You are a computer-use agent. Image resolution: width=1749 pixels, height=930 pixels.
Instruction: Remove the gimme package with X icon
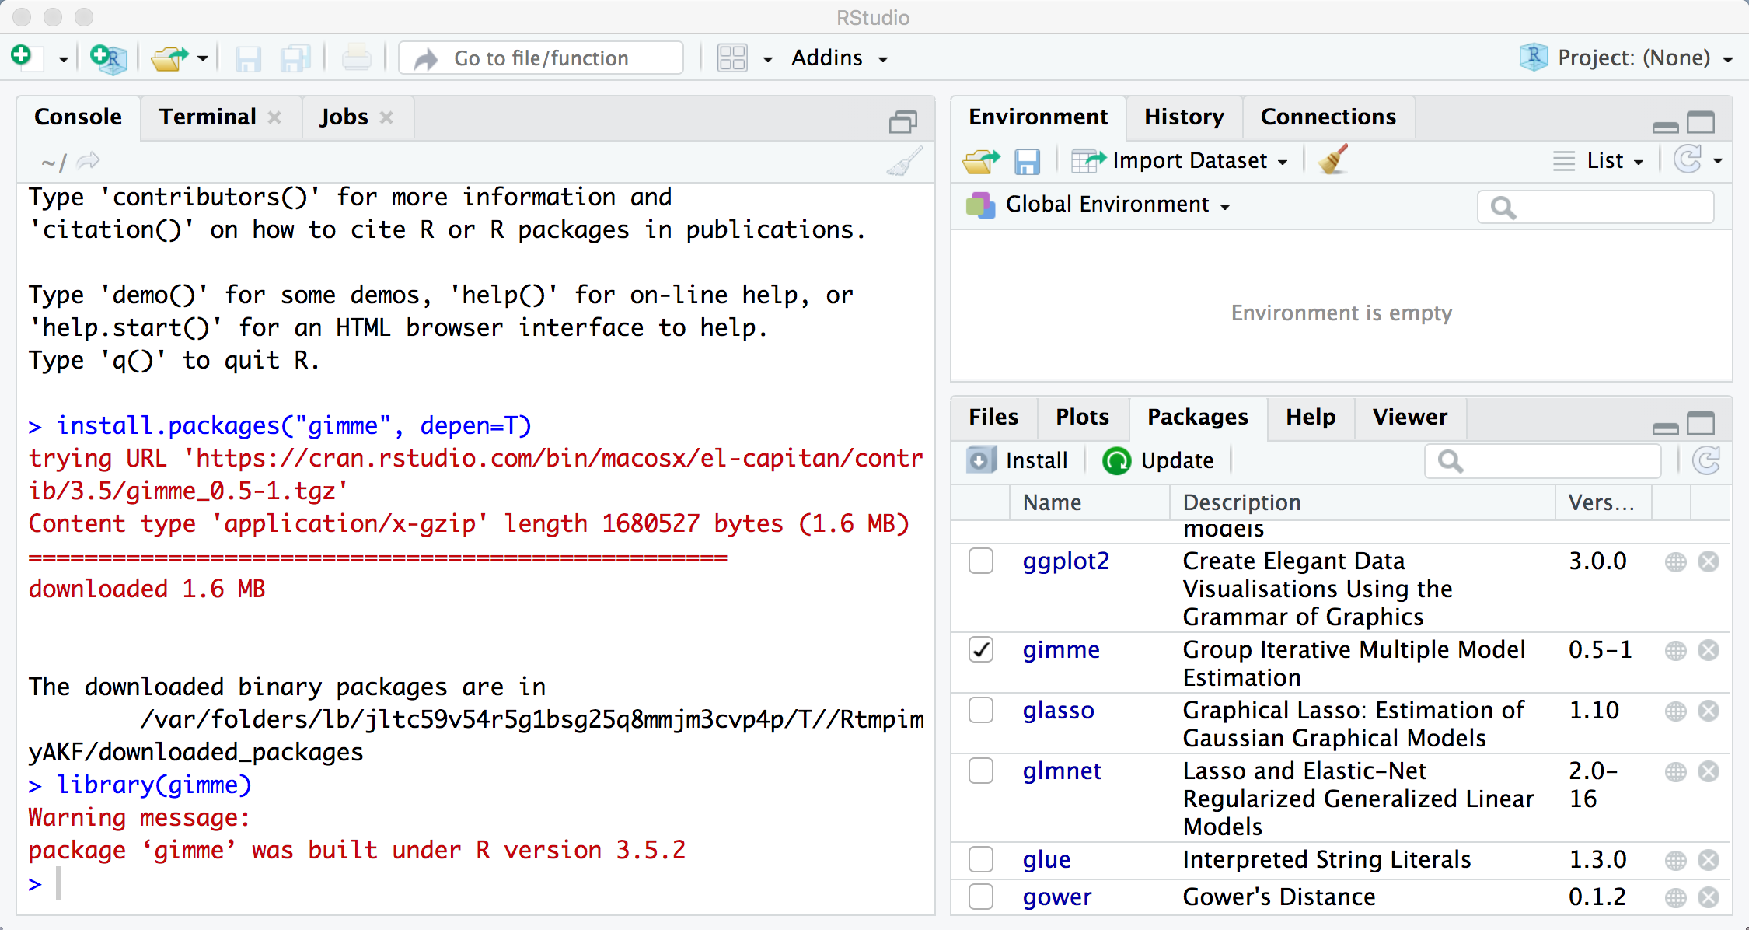coord(1709,650)
